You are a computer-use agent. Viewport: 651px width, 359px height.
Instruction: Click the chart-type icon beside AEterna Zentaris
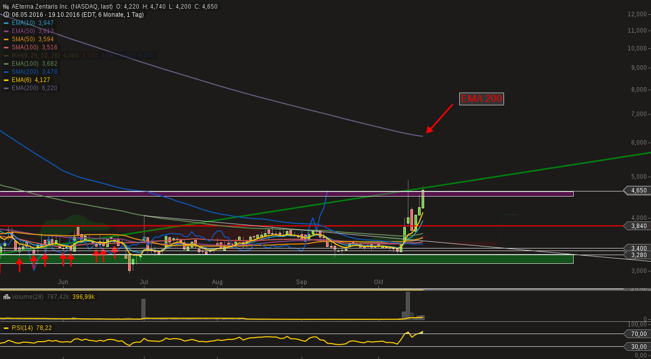(x=6, y=7)
